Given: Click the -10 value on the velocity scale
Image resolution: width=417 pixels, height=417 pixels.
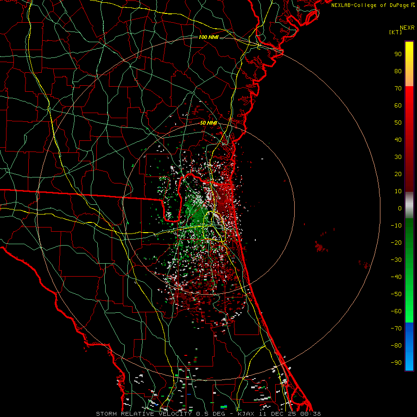Looking at the screenshot, I should click(x=396, y=226).
